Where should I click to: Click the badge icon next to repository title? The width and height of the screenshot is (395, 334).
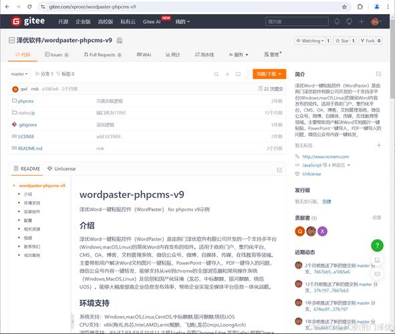[x=120, y=41]
